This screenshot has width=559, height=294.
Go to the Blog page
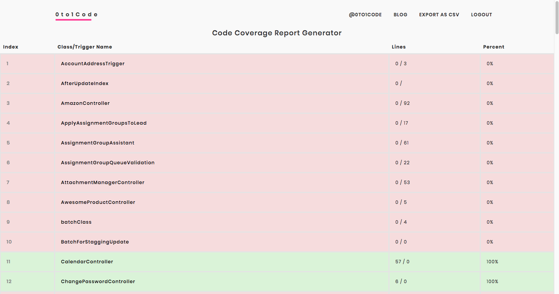pyautogui.click(x=400, y=15)
